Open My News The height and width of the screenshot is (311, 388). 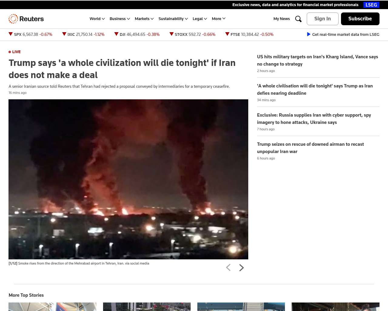point(282,19)
